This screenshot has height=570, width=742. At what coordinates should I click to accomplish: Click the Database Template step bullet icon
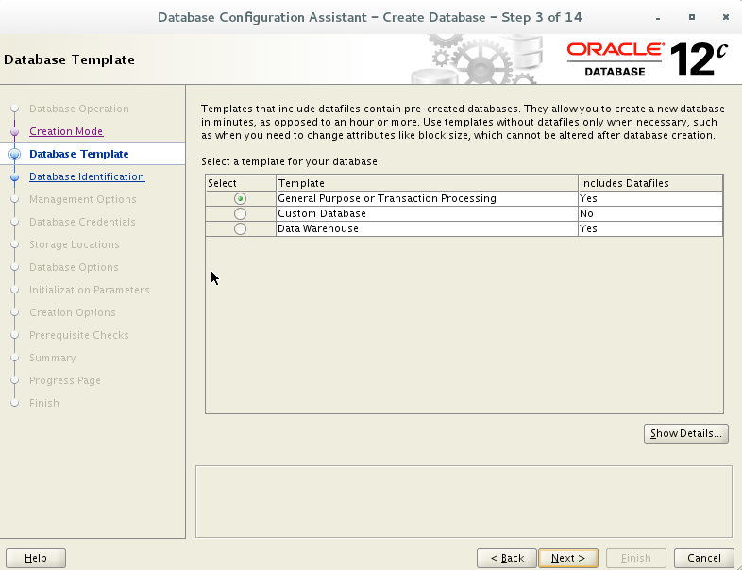coord(15,154)
